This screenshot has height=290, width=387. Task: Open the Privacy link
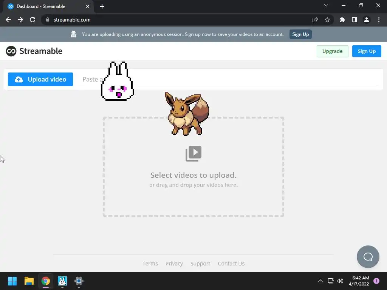pyautogui.click(x=174, y=264)
